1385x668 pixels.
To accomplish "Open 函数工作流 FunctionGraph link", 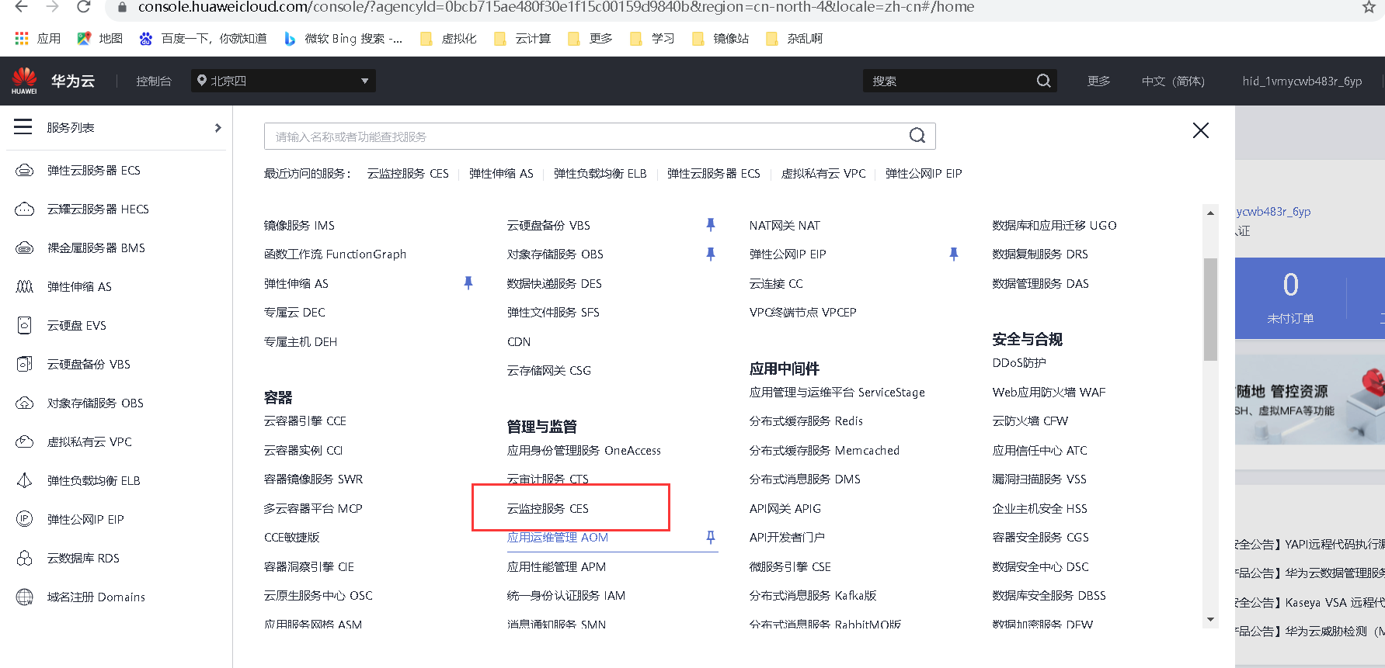I will pos(335,254).
